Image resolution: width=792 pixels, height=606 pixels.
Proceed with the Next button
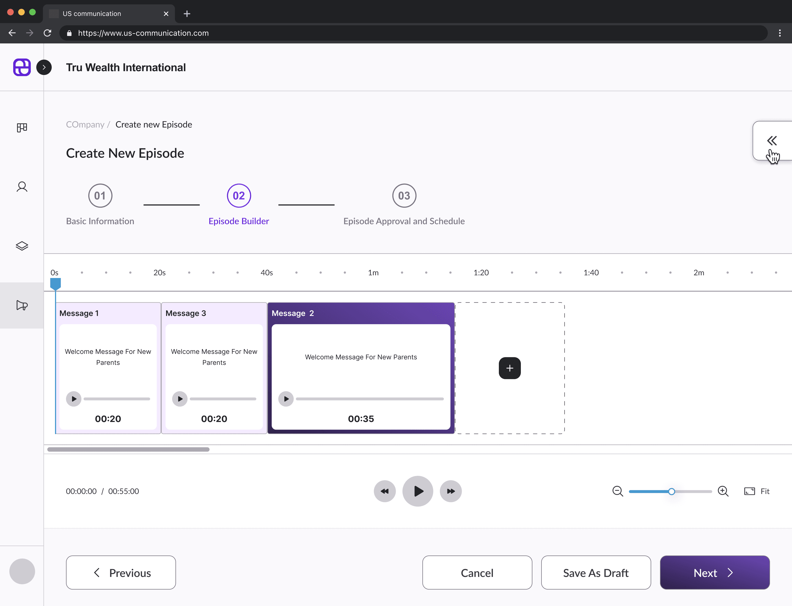tap(715, 572)
